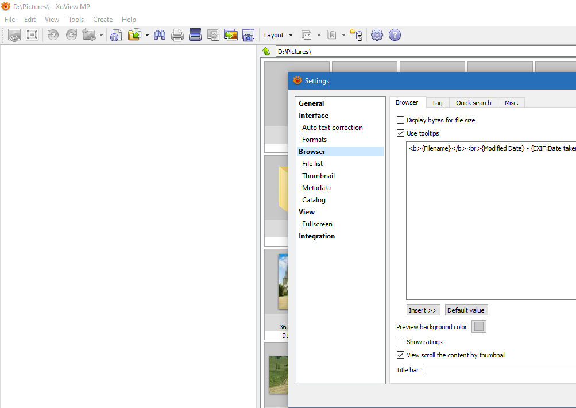Click the Insert >> button

[x=423, y=310]
